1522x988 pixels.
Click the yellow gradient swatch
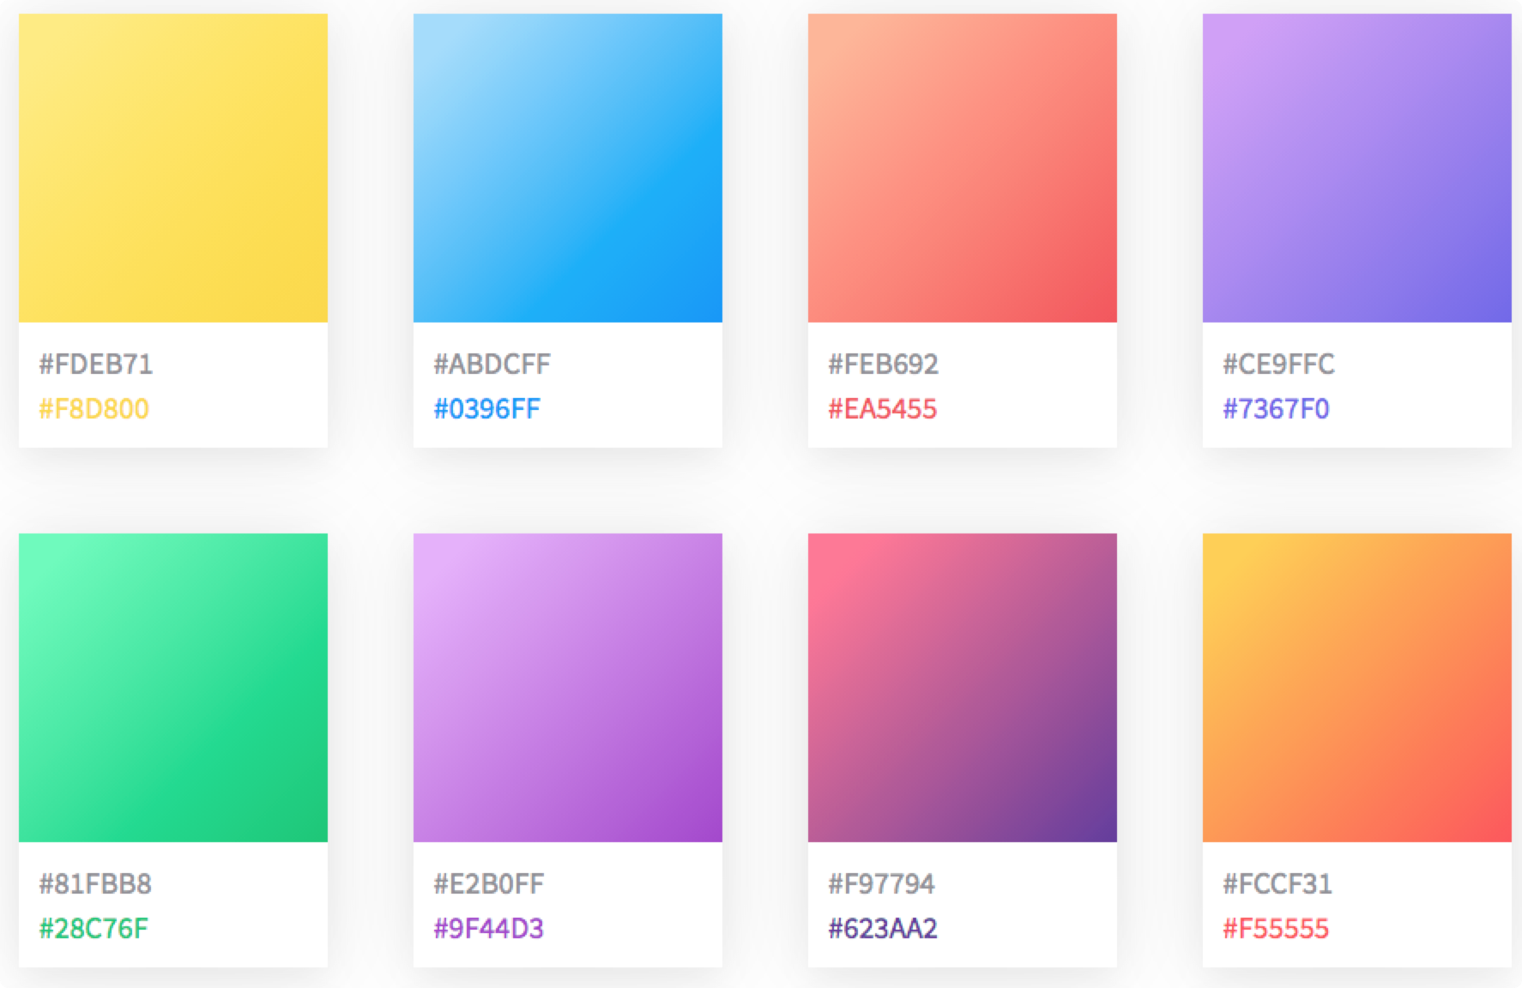point(173,168)
